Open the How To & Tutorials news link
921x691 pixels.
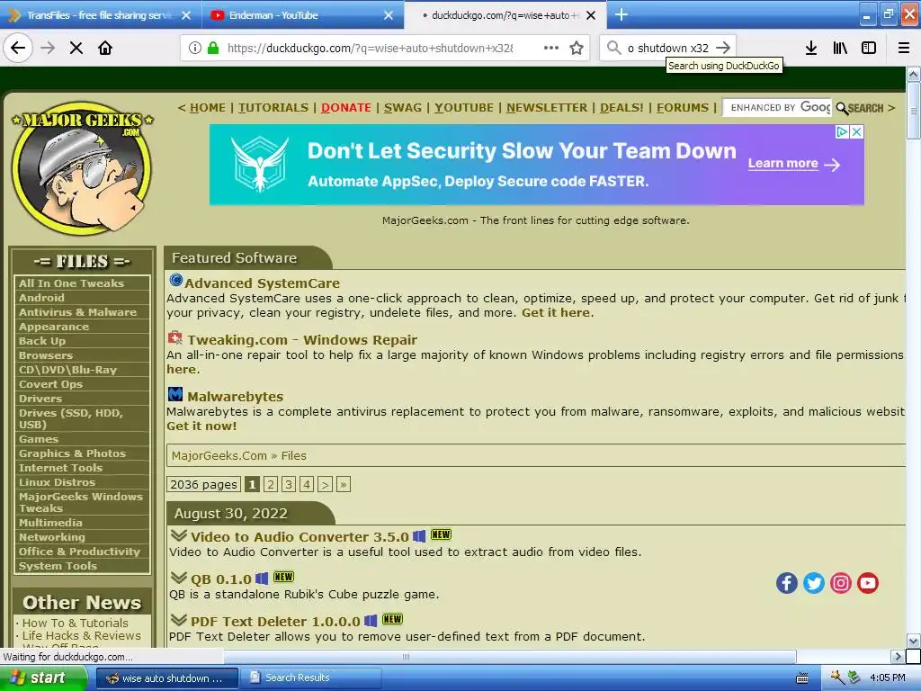pos(76,623)
